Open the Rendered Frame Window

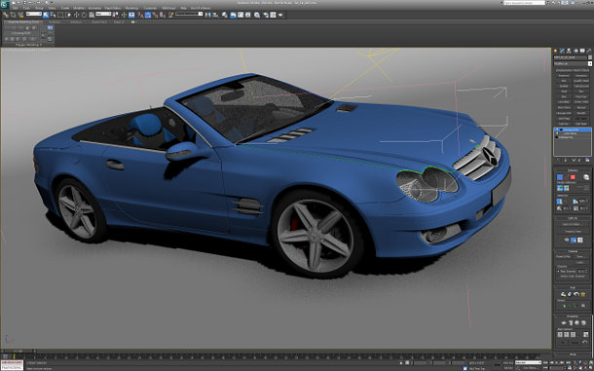pos(273,15)
